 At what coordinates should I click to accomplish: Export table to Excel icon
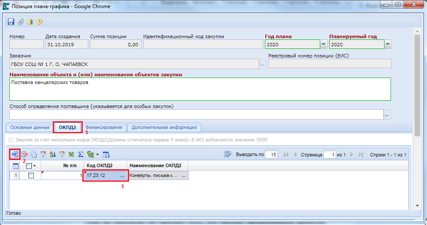click(x=71, y=154)
